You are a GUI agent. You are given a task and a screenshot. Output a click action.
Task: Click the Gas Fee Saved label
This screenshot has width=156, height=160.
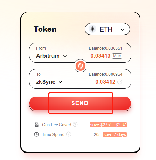(x=57, y=125)
